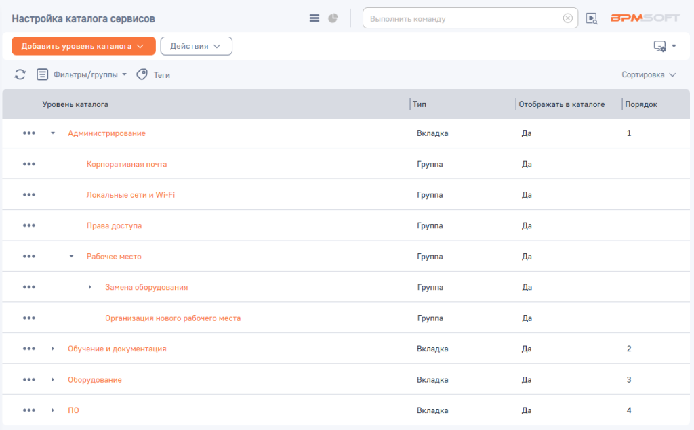
Task: Expand the Замена оборудования group
Action: coord(90,288)
